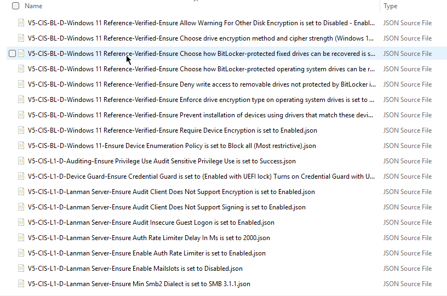Select file 'Enable Auth Rate Limiter is set to Enabled.json'
The image size is (447, 296).
pyautogui.click(x=146, y=253)
